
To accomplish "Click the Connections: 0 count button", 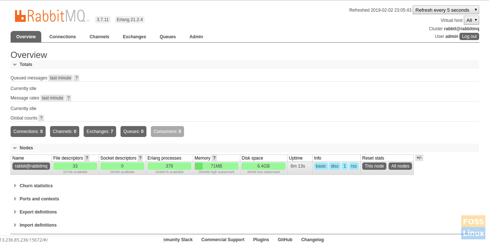I will click(x=28, y=132).
